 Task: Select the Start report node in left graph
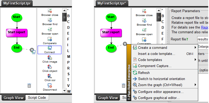[17, 33]
